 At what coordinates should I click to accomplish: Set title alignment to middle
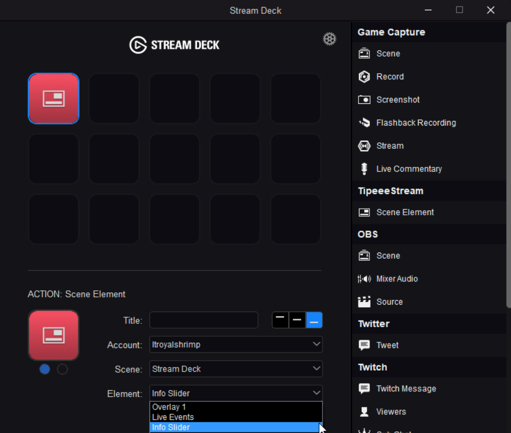click(x=297, y=320)
